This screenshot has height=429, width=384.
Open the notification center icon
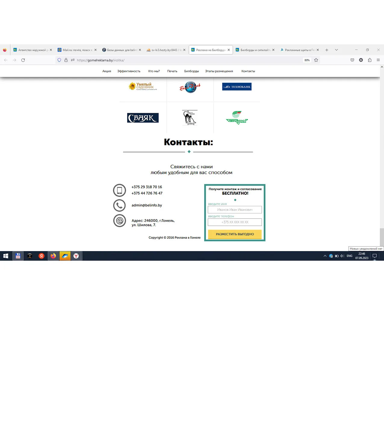pyautogui.click(x=375, y=256)
